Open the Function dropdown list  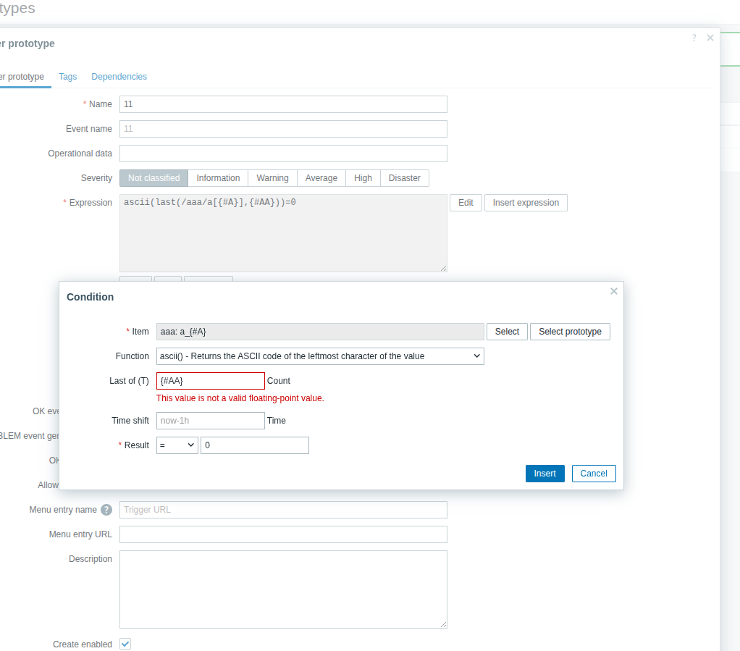(x=320, y=356)
